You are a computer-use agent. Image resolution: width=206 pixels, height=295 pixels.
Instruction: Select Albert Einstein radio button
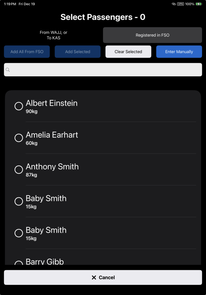pos(19,106)
